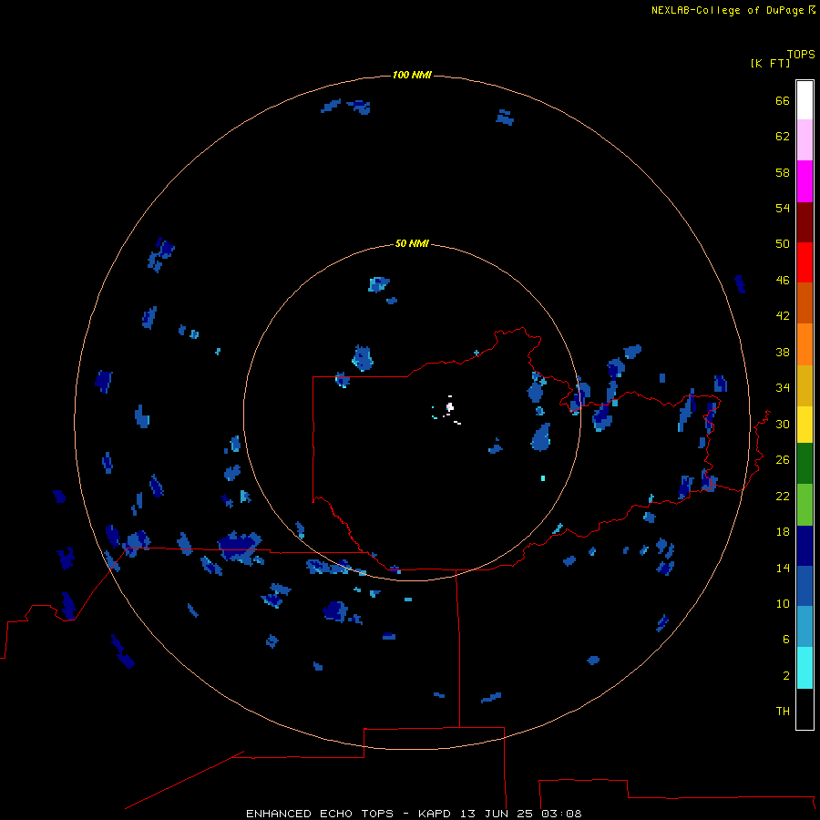The width and height of the screenshot is (820, 820).
Task: Click the legend value 54
Action: point(783,208)
